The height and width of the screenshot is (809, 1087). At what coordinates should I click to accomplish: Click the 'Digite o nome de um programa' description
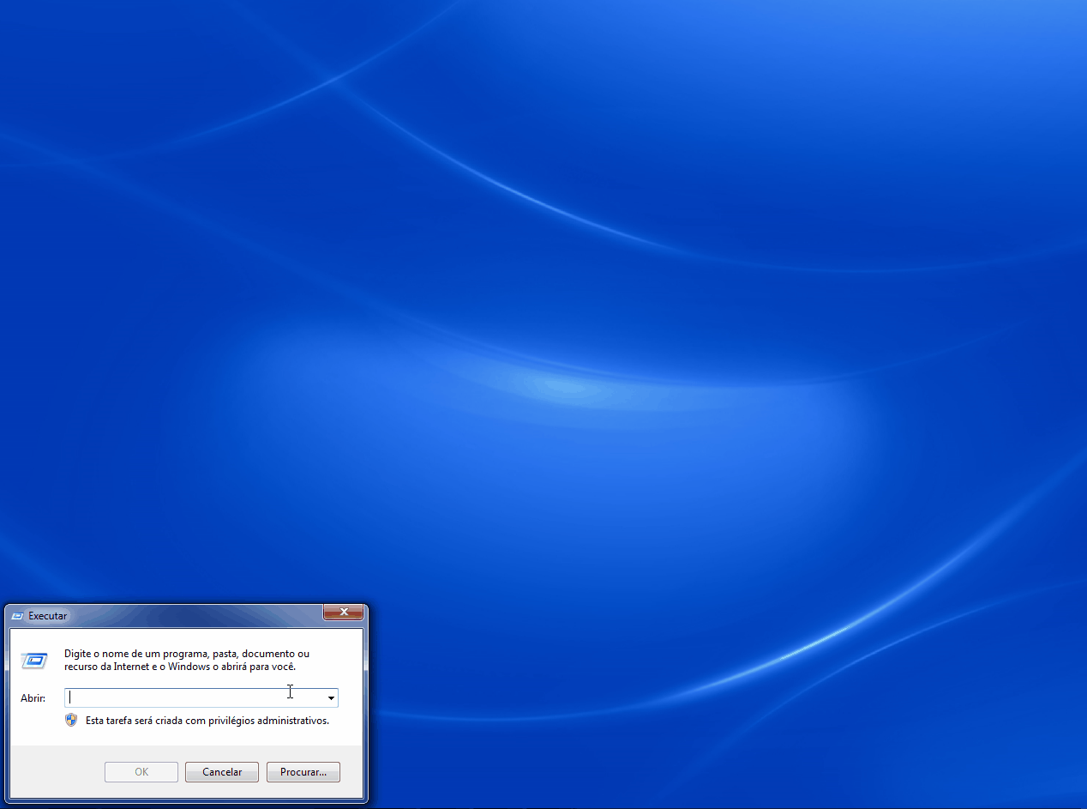[x=187, y=660]
